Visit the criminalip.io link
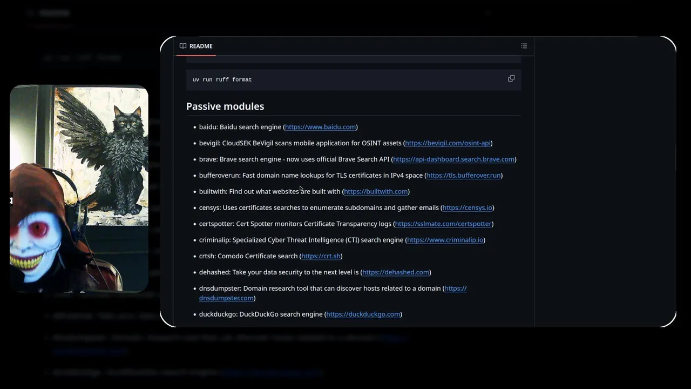The image size is (691, 389). pos(445,240)
